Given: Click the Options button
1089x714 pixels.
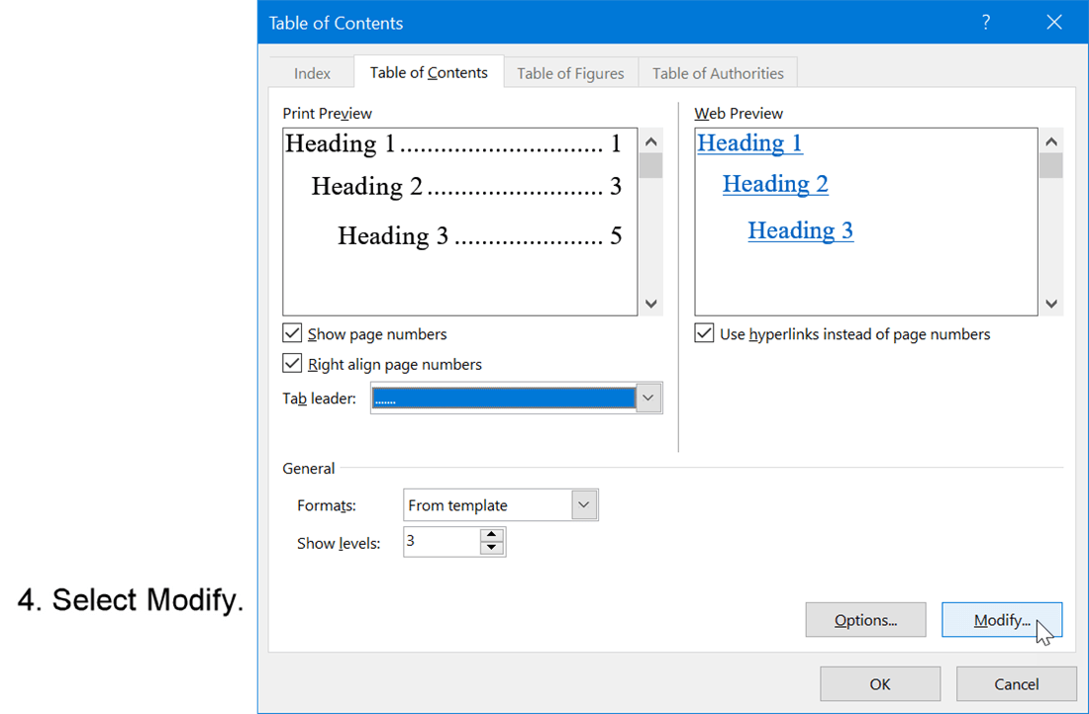Looking at the screenshot, I should click(865, 619).
